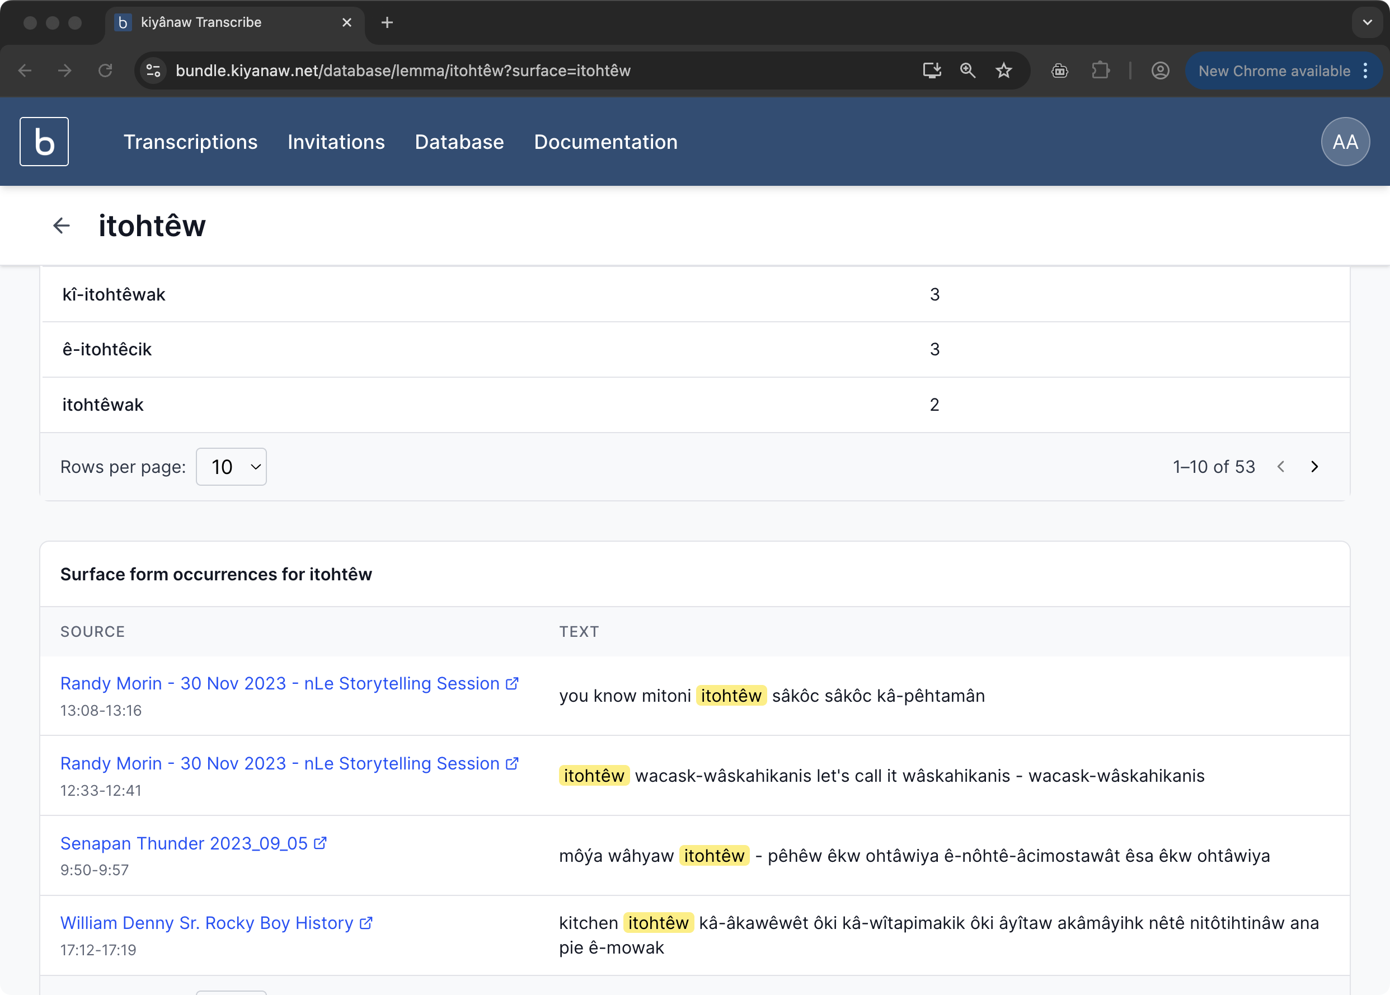This screenshot has width=1390, height=995.
Task: Open the Rows per page dropdown
Action: pos(231,467)
